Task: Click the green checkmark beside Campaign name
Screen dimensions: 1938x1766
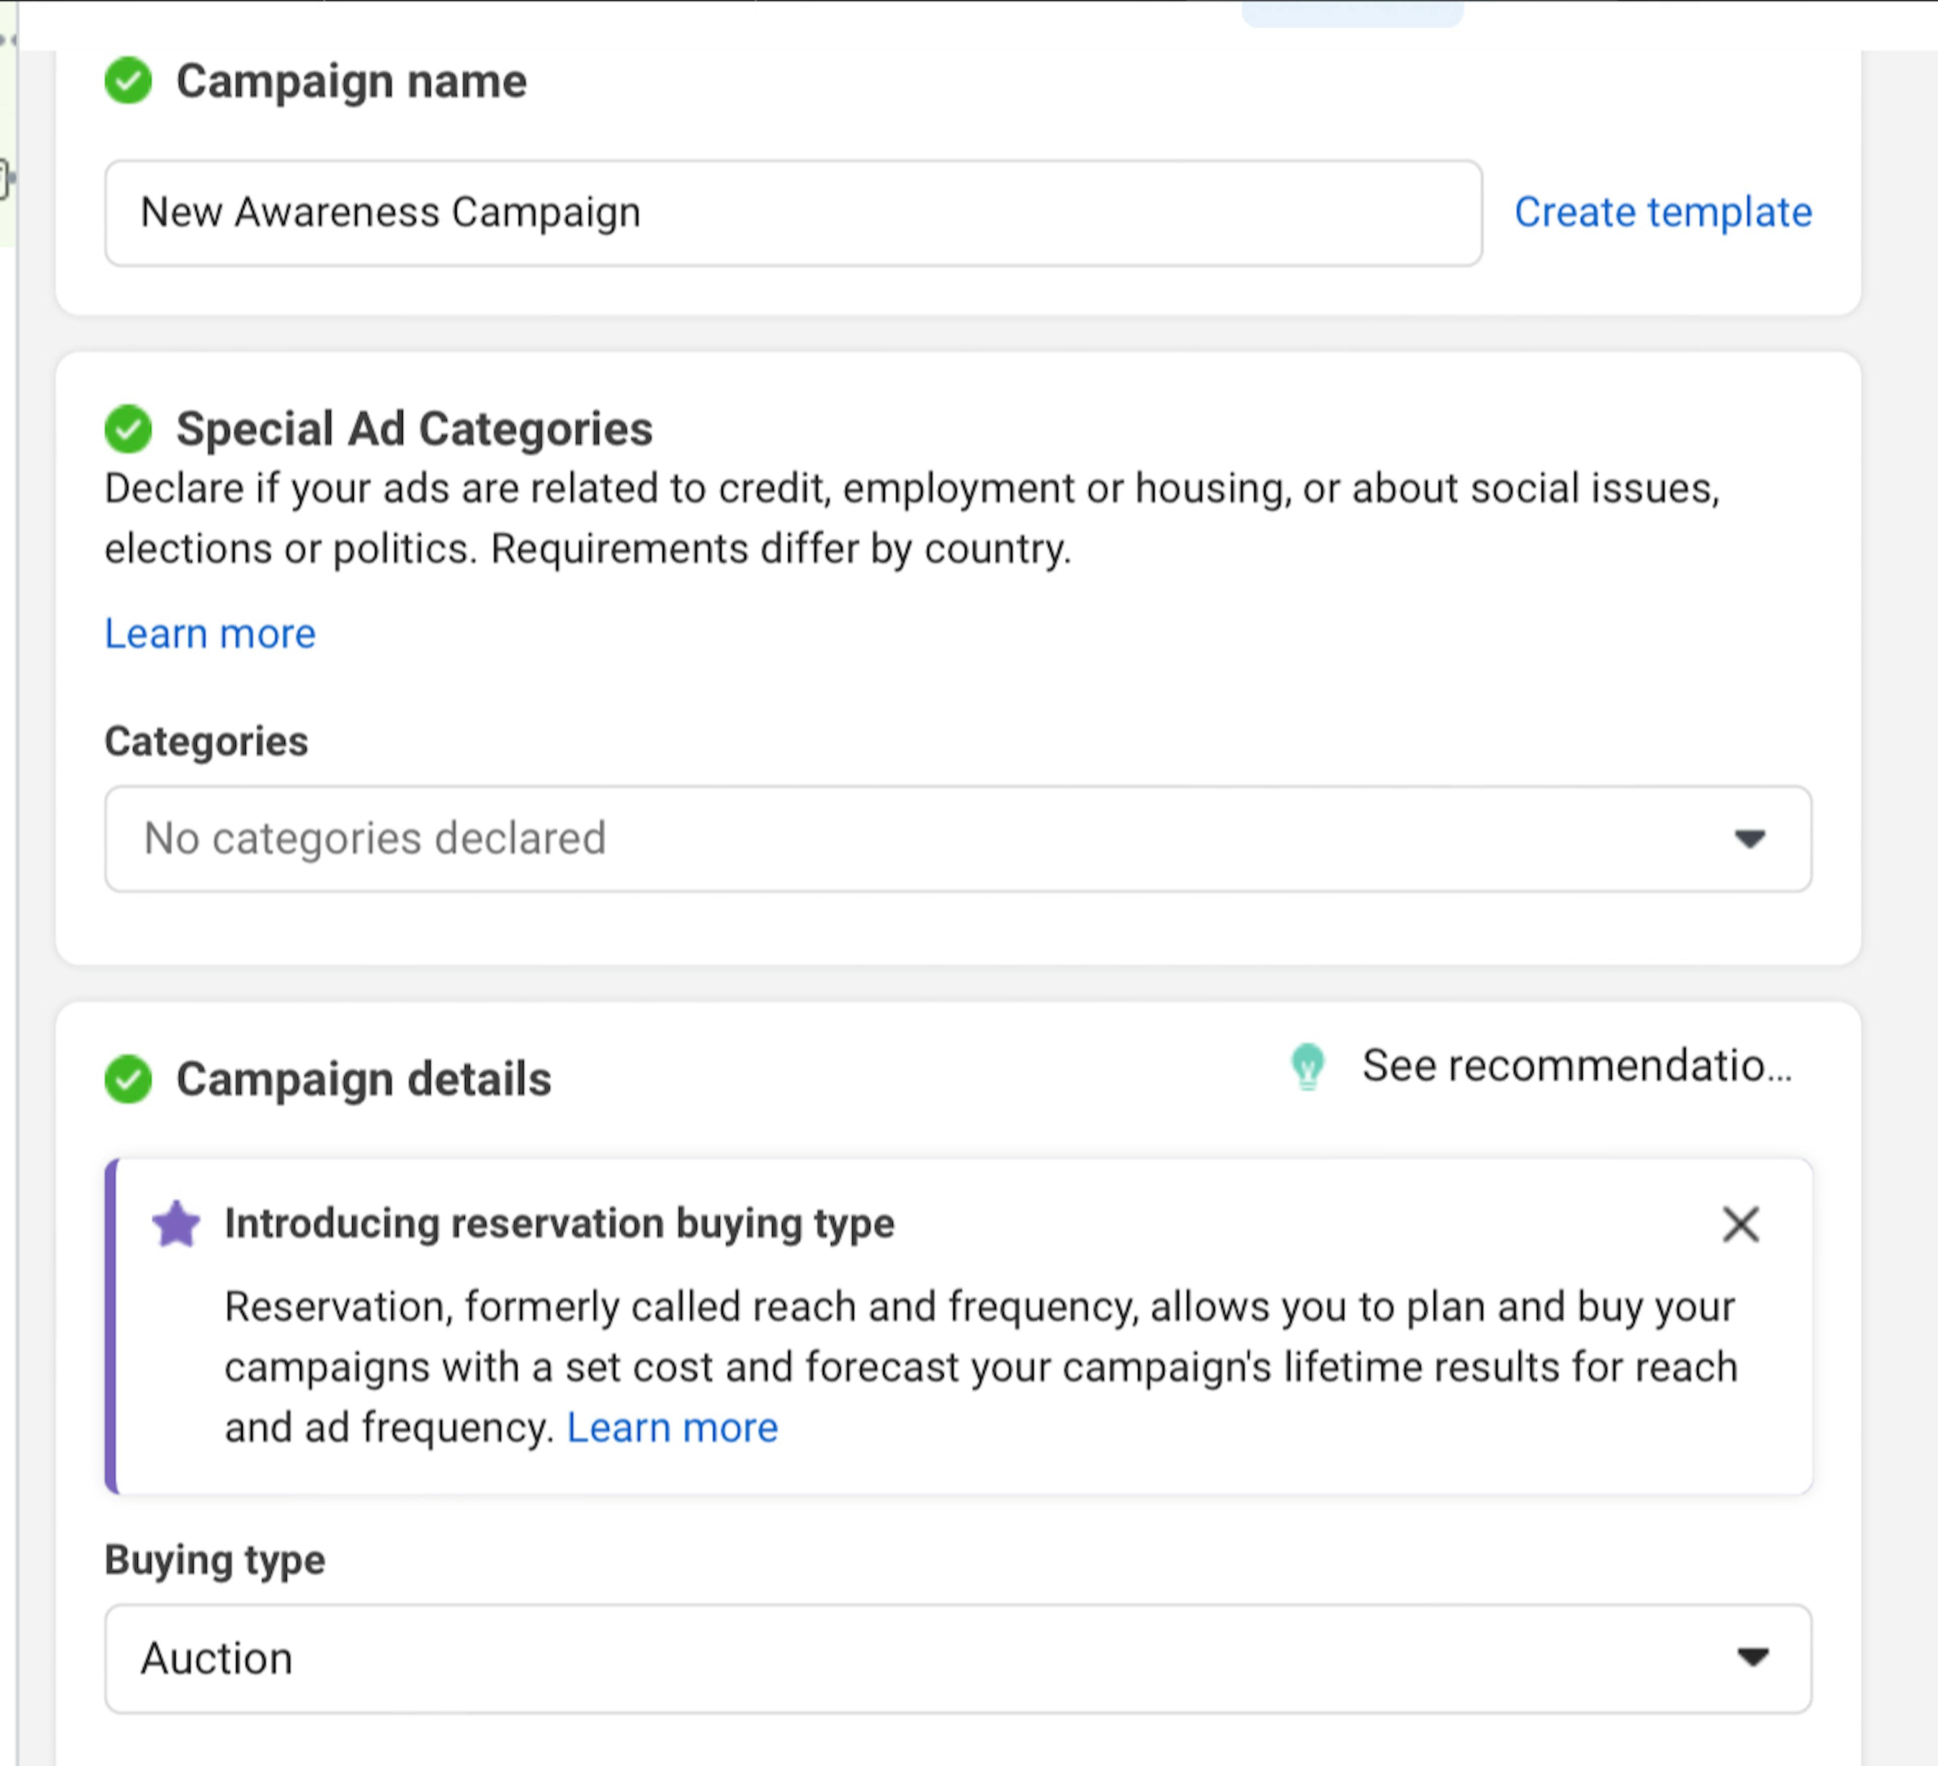Action: [129, 82]
